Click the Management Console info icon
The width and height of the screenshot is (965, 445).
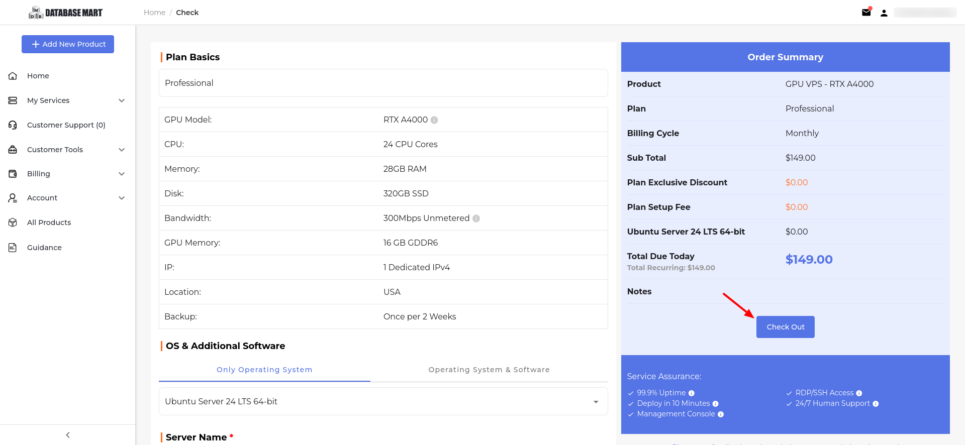point(721,414)
